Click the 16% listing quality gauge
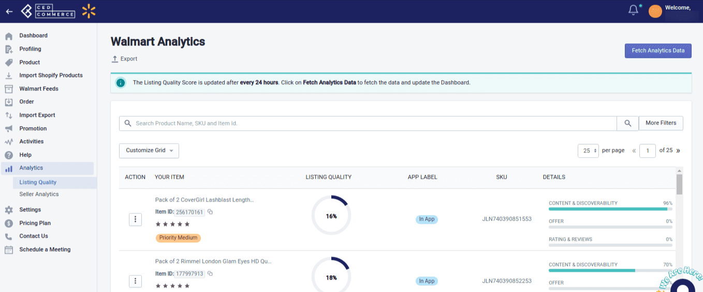The width and height of the screenshot is (703, 292). coord(331,216)
